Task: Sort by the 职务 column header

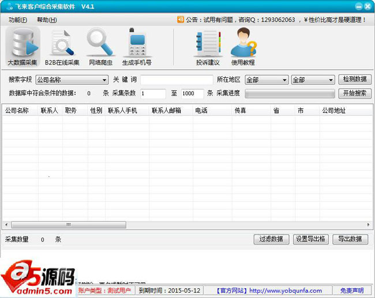Action: point(75,111)
